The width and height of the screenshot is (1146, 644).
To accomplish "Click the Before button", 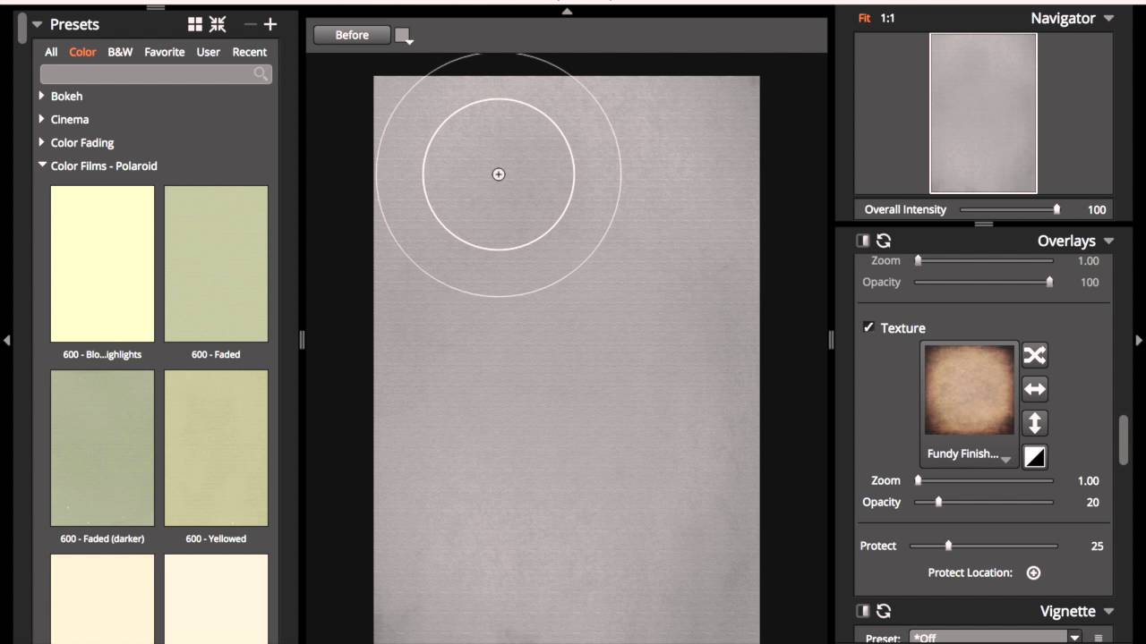I will [352, 35].
